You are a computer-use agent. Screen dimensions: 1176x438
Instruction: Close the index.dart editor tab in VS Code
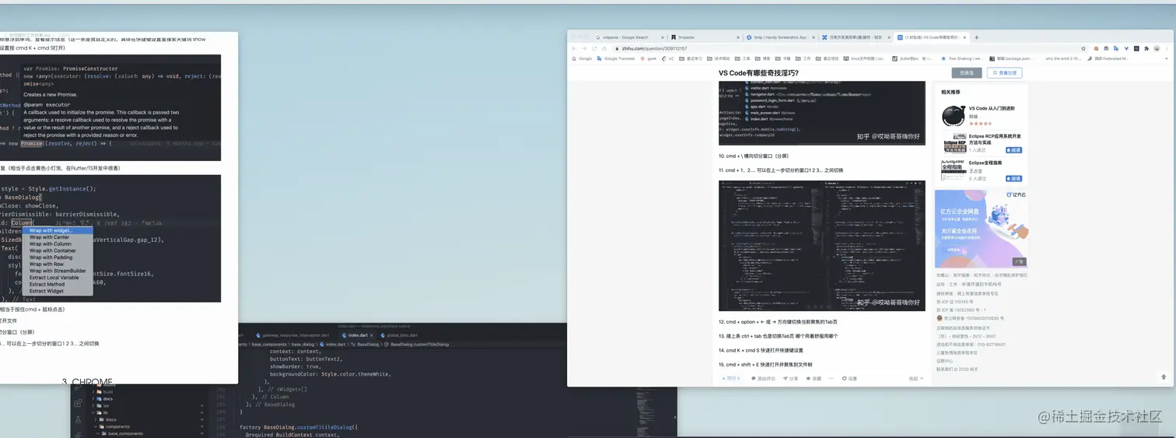(x=371, y=335)
